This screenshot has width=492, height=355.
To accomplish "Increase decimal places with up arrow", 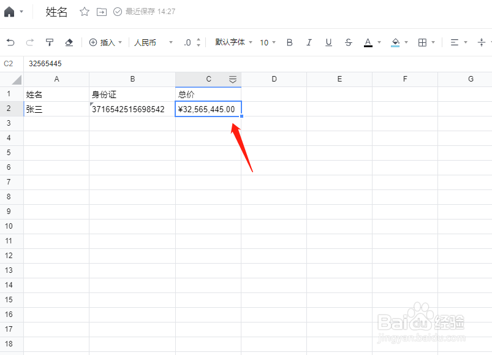I will 199,40.
